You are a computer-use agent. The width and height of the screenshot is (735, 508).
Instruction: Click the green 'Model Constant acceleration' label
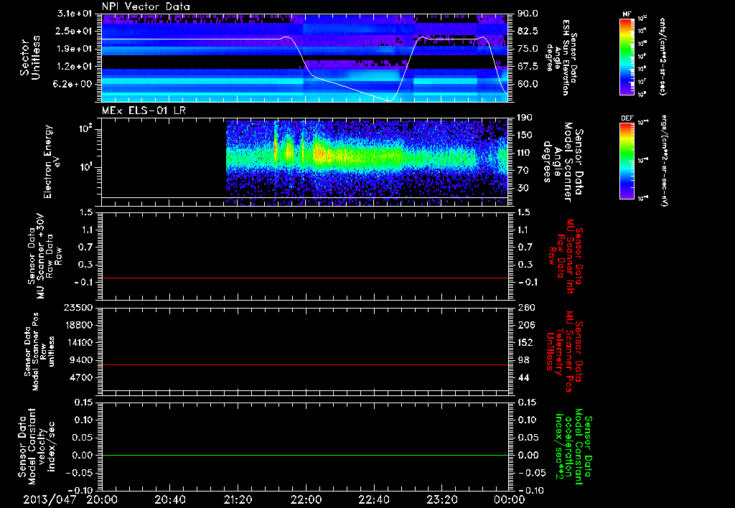[574, 446]
